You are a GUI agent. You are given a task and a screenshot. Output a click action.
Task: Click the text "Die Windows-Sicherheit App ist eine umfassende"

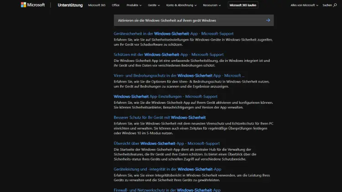[151, 61]
